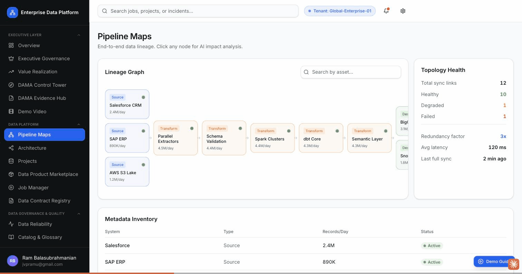The height and width of the screenshot is (274, 522).
Task: Click the jvpramu@gmail.com email text
Action: 42,264
